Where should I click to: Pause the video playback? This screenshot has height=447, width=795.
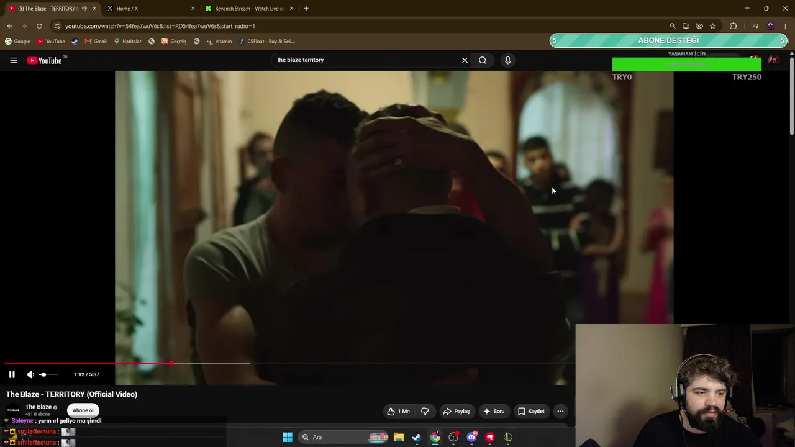[12, 374]
